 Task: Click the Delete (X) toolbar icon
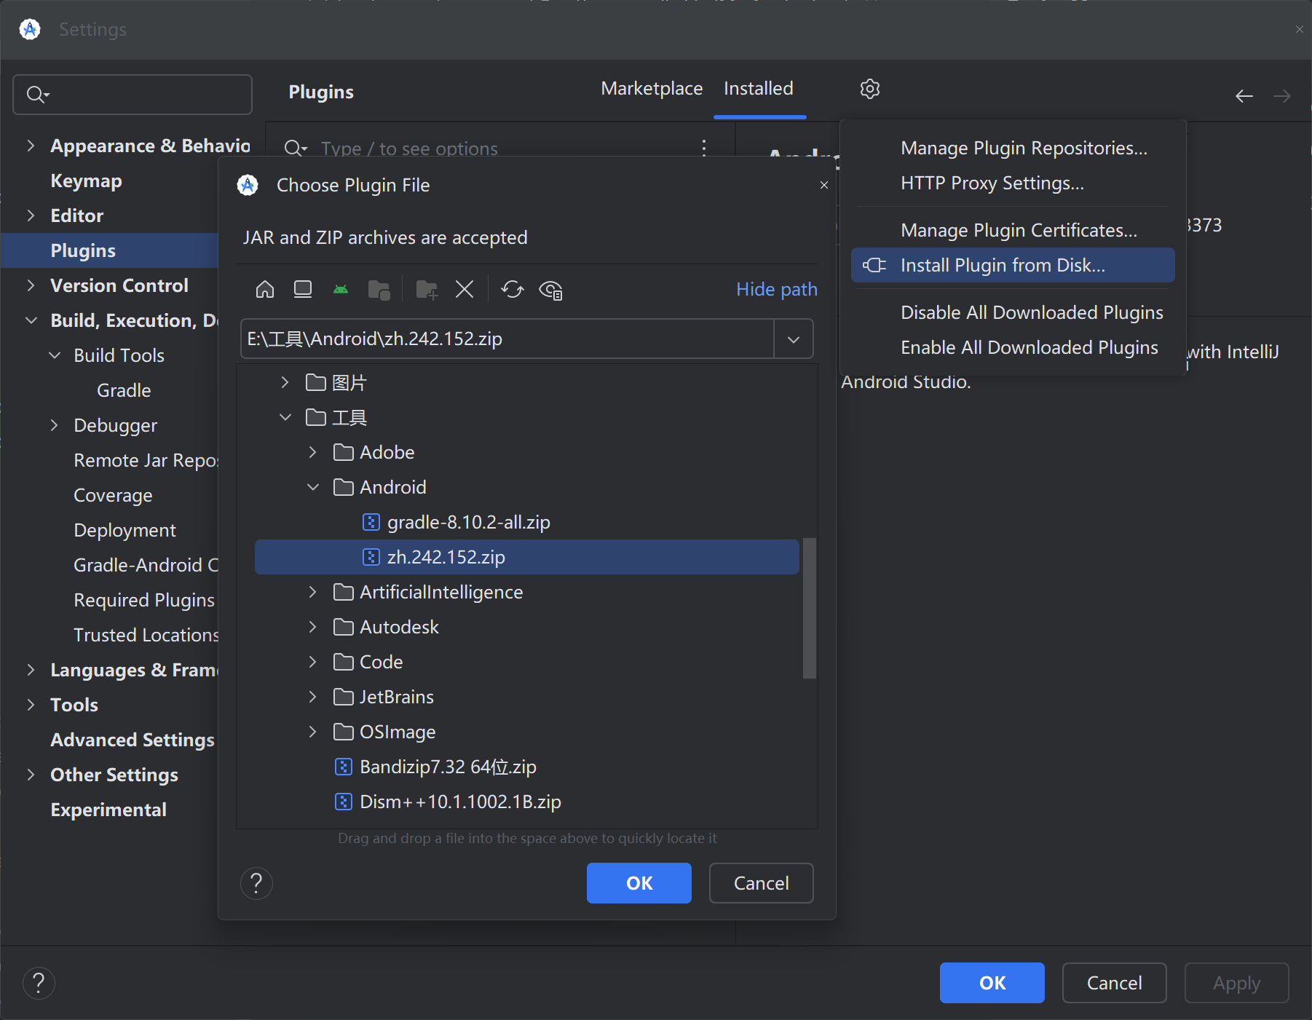[465, 290]
